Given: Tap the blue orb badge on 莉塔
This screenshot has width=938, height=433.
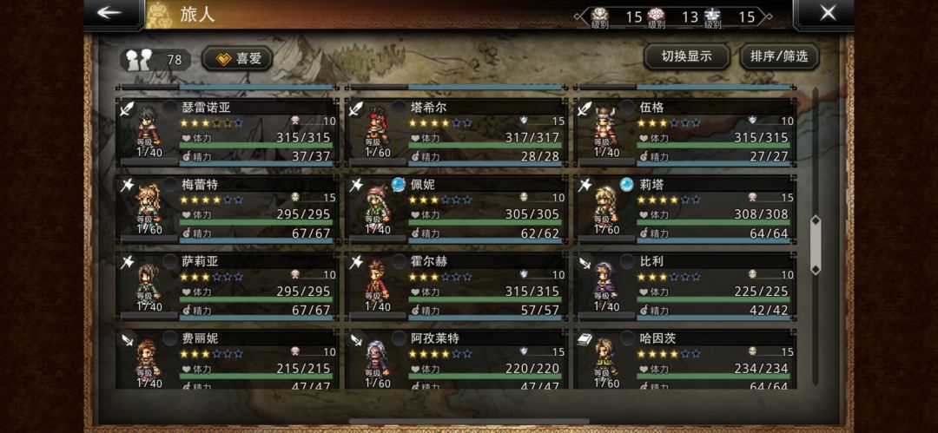Looking at the screenshot, I should [627, 184].
